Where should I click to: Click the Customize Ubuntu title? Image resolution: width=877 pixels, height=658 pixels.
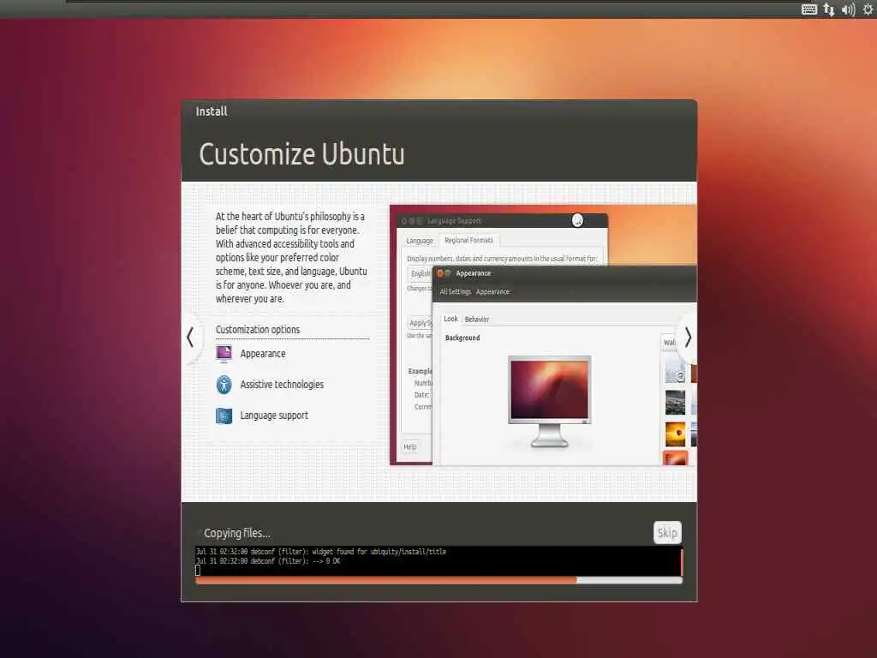pyautogui.click(x=301, y=154)
